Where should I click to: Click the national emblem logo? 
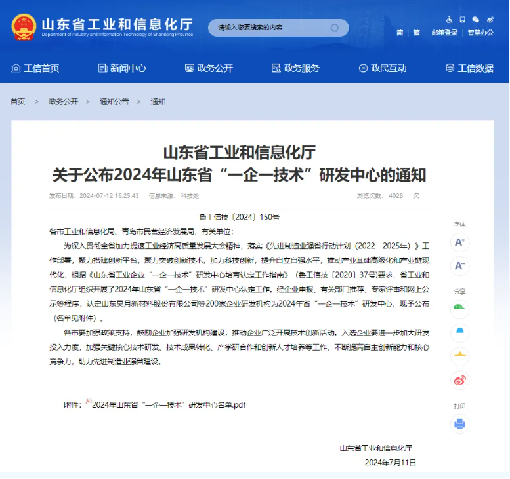(24, 28)
